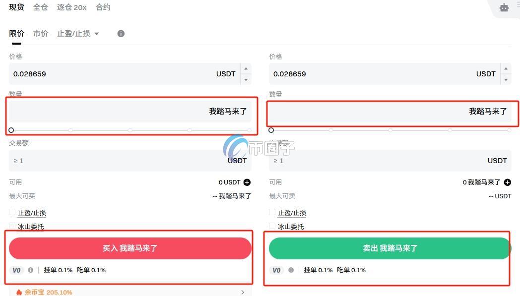Enable the buy-side 止盈/止损 checkbox
Screen dimensions: 520x296
[x=12, y=211]
